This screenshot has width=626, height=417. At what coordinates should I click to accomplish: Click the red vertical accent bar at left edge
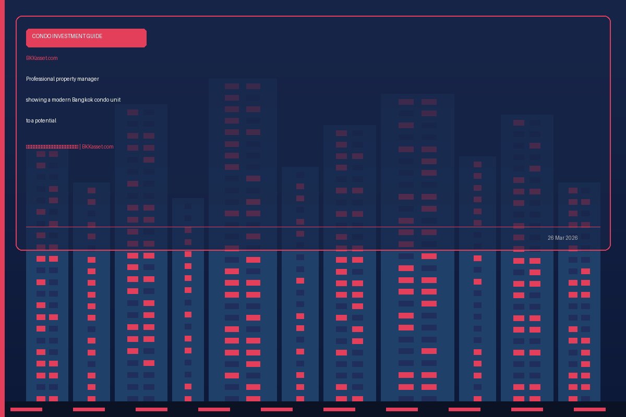click(2, 208)
